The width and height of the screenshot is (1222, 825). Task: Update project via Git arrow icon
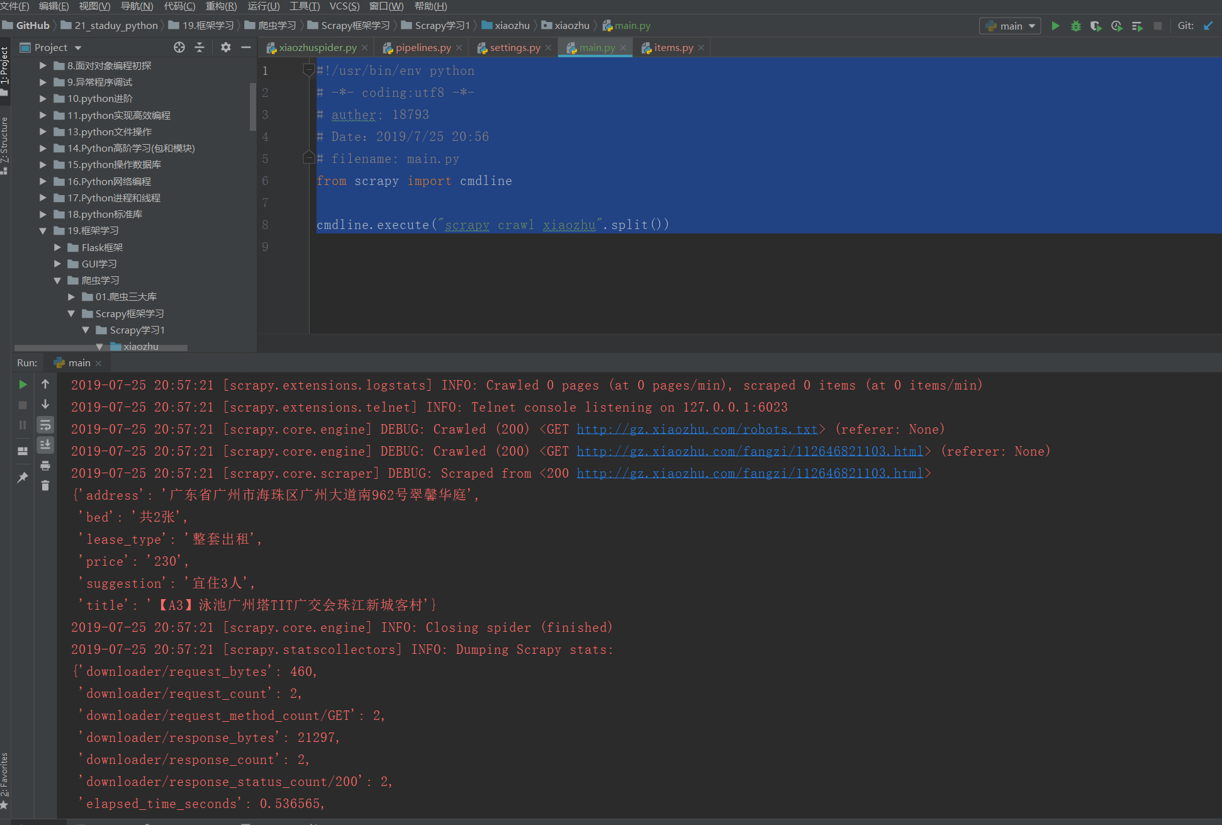(x=1208, y=26)
